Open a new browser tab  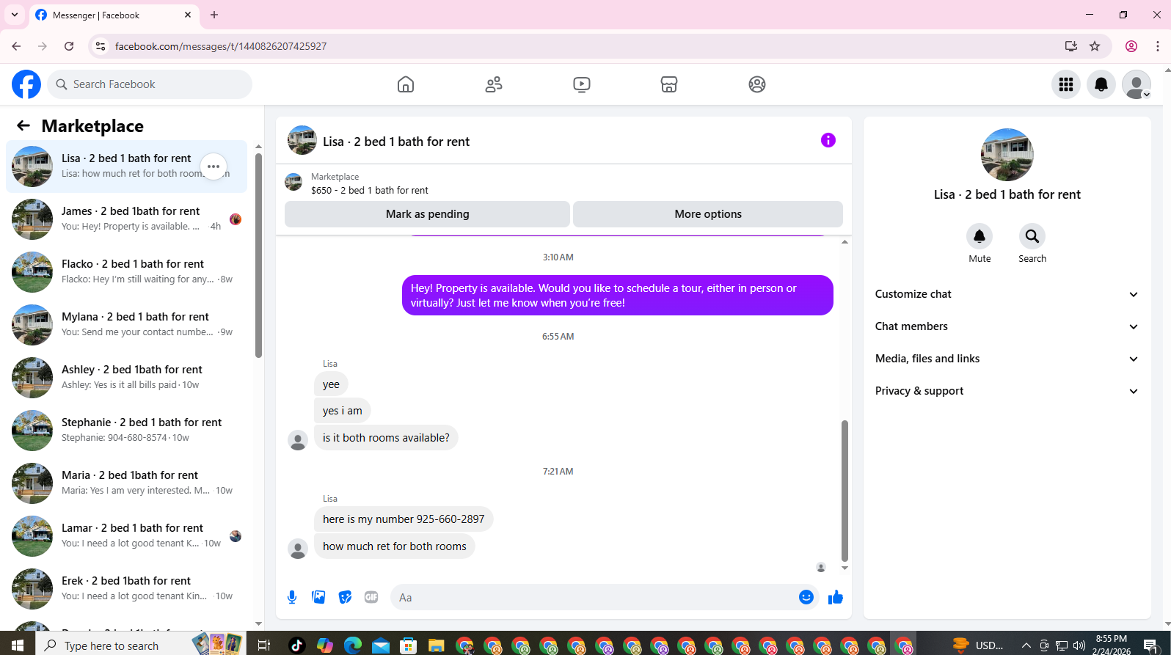[214, 15]
